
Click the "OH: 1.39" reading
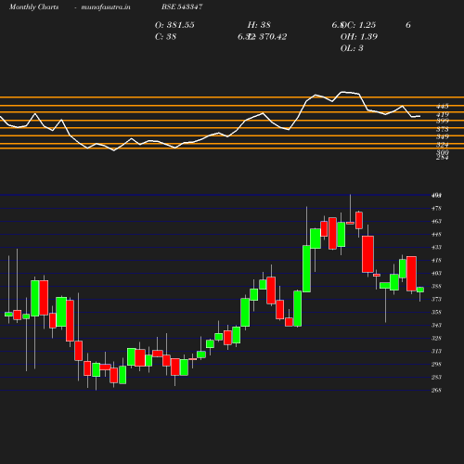(x=359, y=37)
